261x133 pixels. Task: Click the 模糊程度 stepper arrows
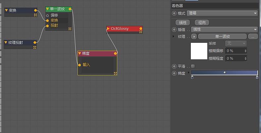pos(245,58)
